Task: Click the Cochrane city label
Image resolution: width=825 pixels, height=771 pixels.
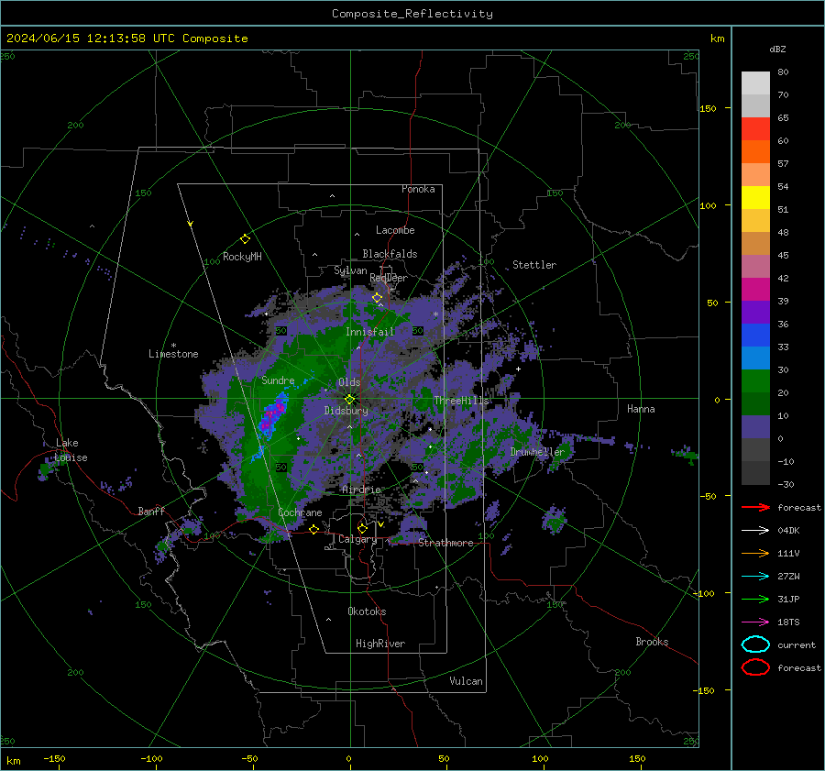Action: tap(300, 512)
